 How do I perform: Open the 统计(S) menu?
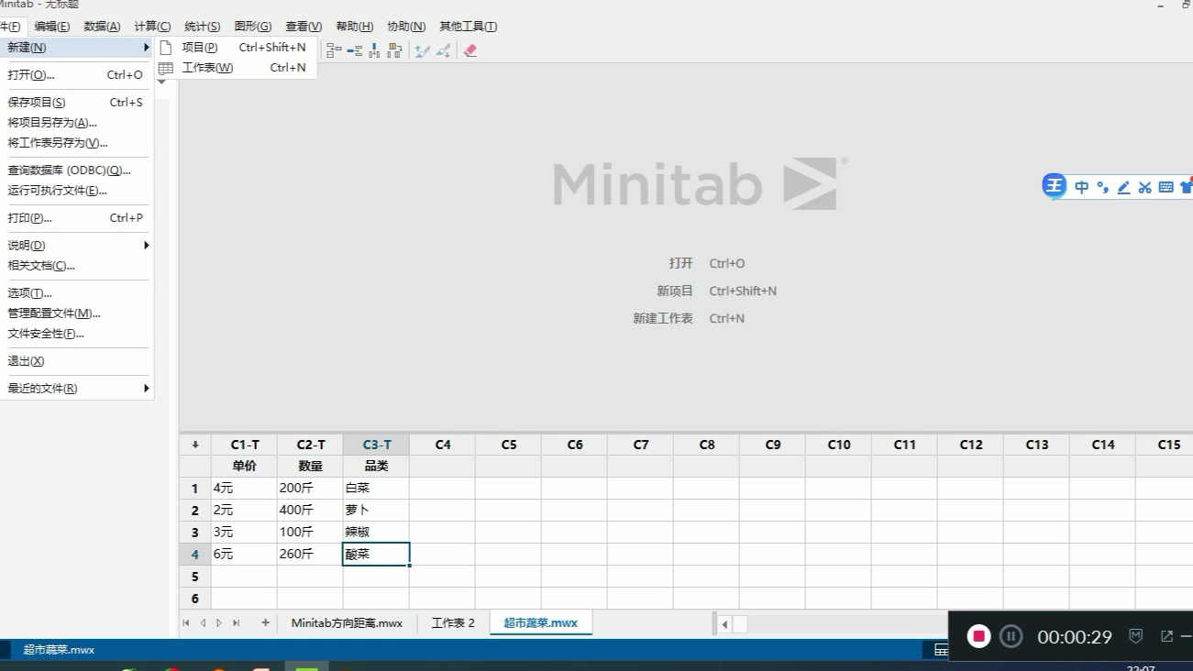[202, 27]
